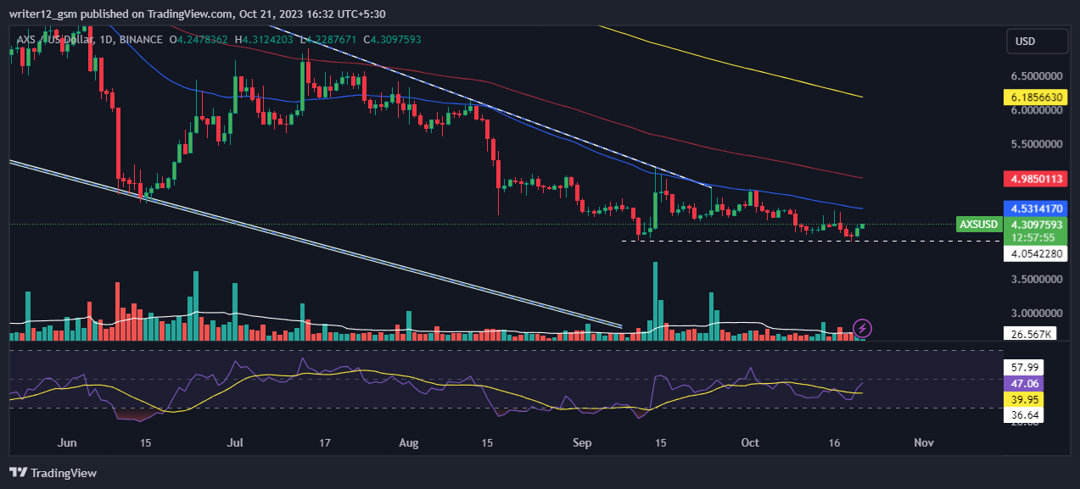Select the blue 4.5314170 price label

coord(1036,208)
